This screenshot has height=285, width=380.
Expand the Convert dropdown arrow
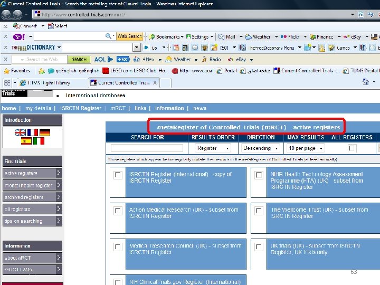point(43,26)
